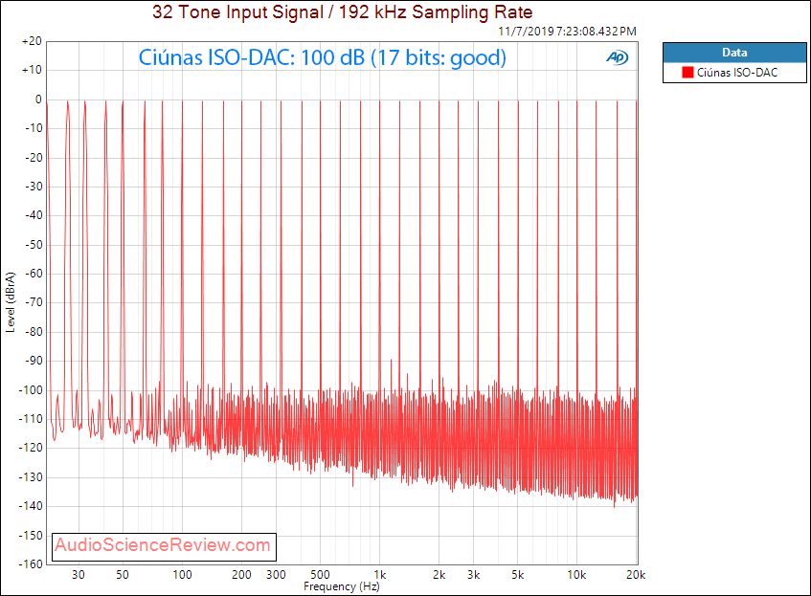Select the Ciúnas ISO-DAC legend label

pos(737,73)
